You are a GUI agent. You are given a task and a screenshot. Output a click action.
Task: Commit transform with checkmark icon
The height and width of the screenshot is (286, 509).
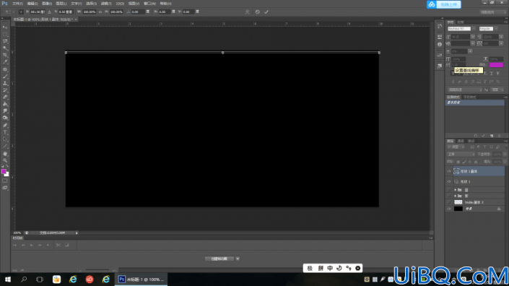(x=266, y=12)
